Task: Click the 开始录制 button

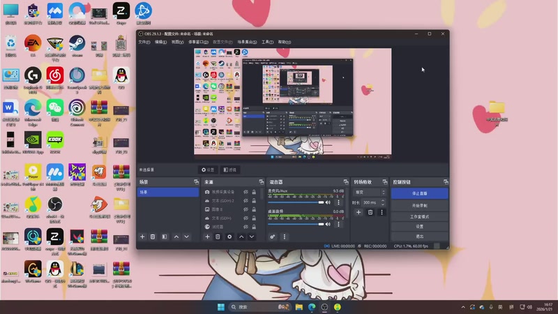Action: click(x=420, y=205)
